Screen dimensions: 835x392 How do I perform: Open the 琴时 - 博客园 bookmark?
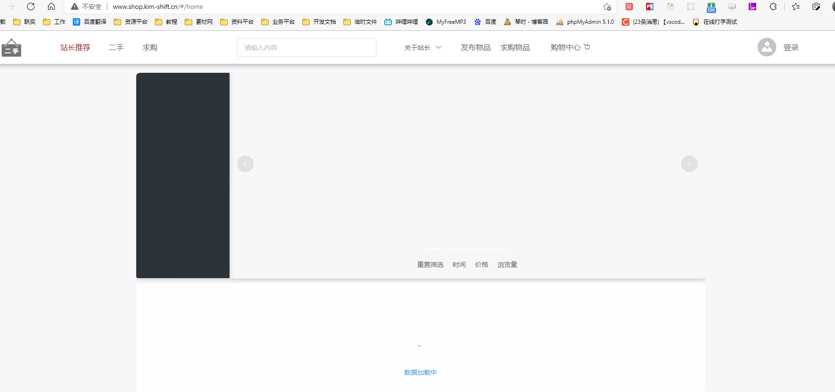pos(526,22)
